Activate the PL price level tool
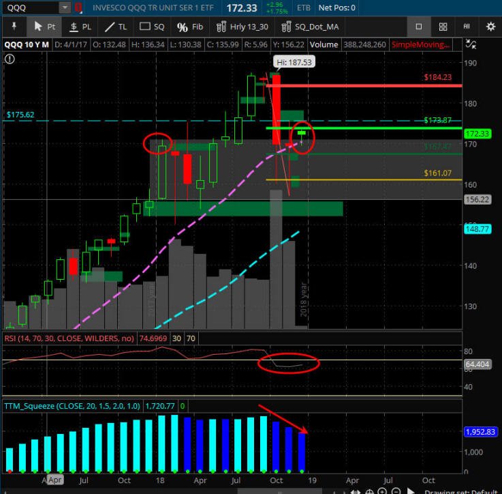 click(80, 27)
